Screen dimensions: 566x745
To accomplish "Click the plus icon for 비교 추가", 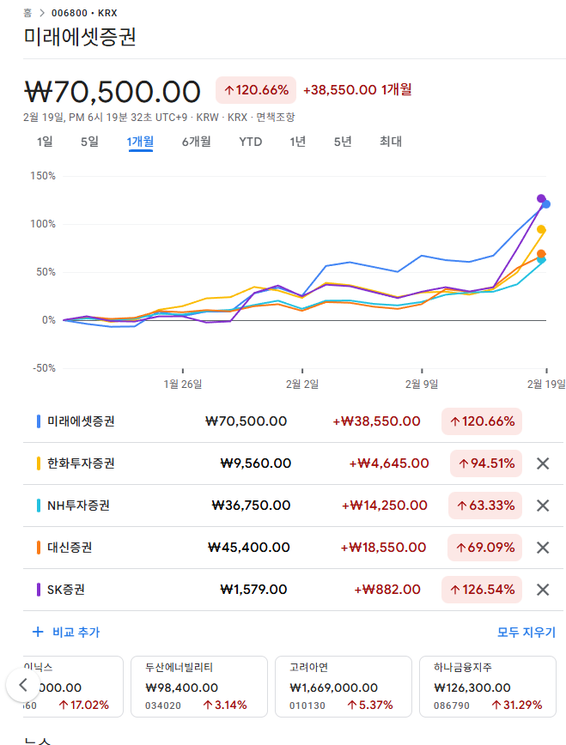I will pos(38,633).
